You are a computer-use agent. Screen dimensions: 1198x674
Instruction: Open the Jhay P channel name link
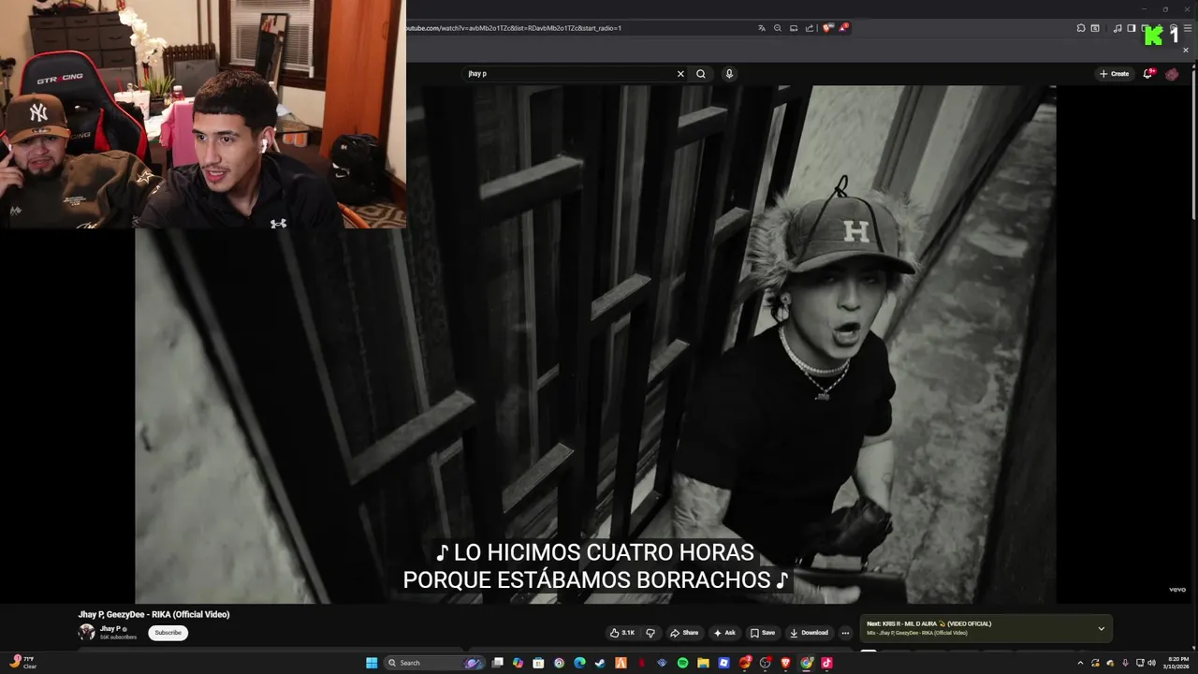pyautogui.click(x=110, y=629)
